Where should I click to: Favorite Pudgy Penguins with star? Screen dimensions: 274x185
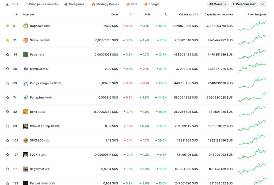tap(7, 83)
